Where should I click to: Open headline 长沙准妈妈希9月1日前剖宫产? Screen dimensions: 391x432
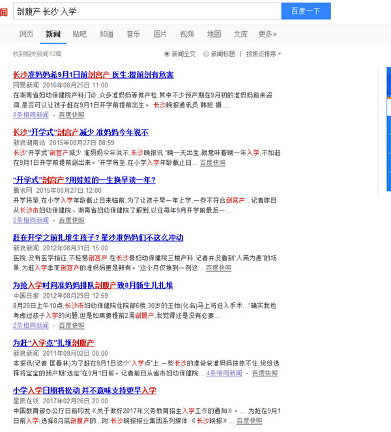93,75
